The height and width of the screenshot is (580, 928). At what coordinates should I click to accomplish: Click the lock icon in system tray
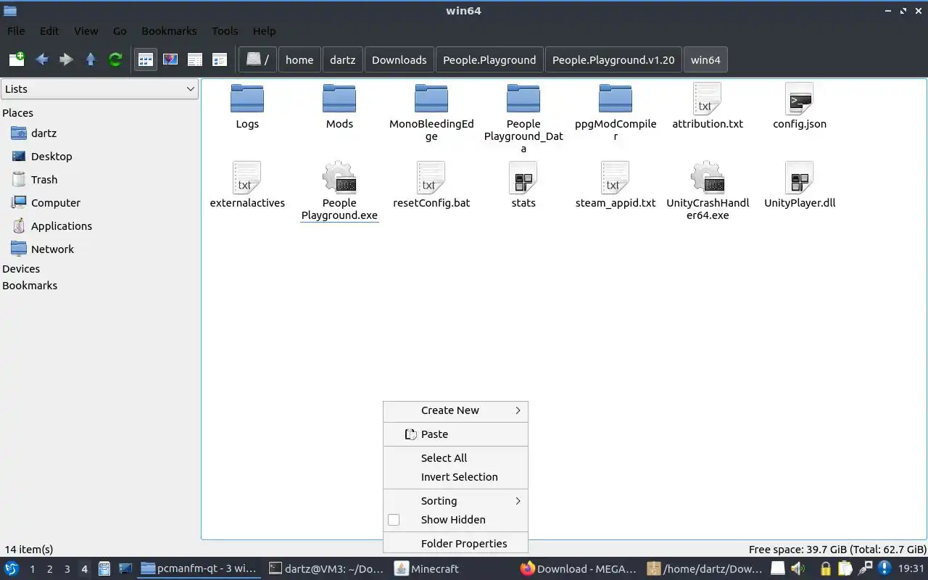tap(825, 569)
